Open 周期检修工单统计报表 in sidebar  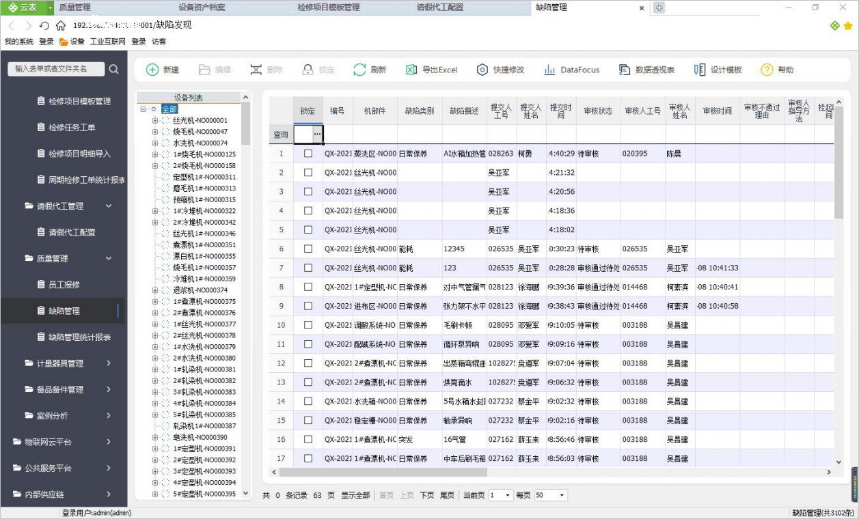click(x=87, y=180)
